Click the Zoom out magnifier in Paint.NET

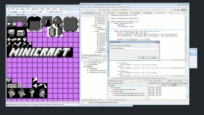click(38, 12)
